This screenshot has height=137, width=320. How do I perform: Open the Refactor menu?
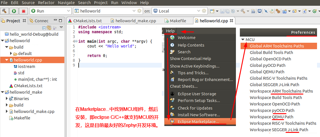pos(47,3)
